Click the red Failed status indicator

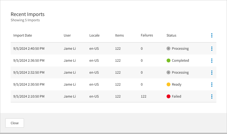point(168,97)
